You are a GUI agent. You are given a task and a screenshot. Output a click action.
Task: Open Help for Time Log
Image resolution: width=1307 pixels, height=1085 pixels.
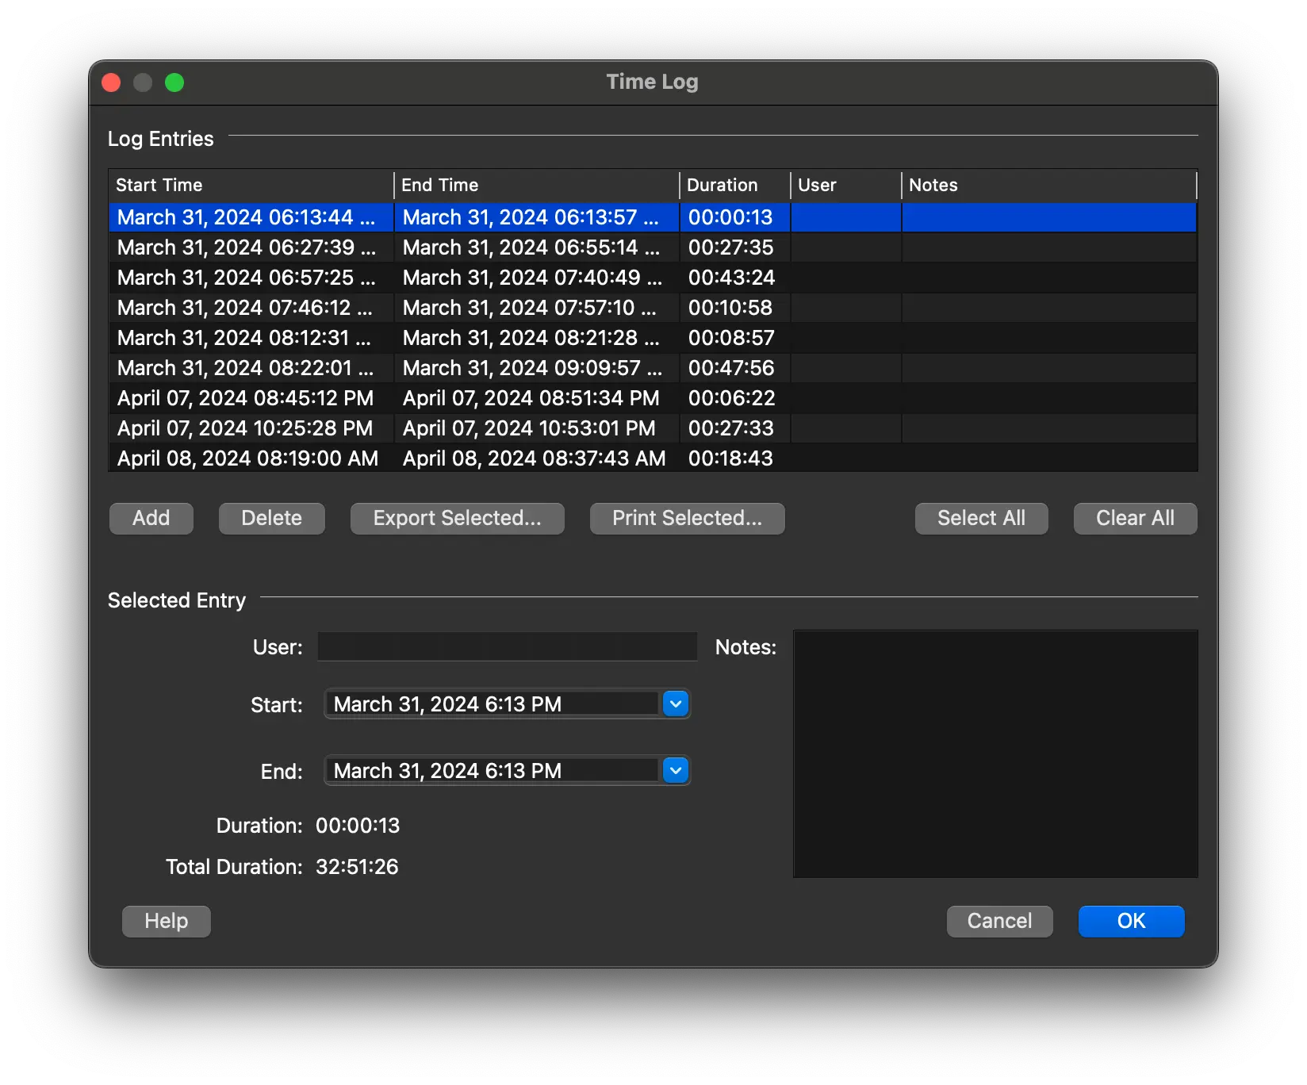(x=166, y=922)
